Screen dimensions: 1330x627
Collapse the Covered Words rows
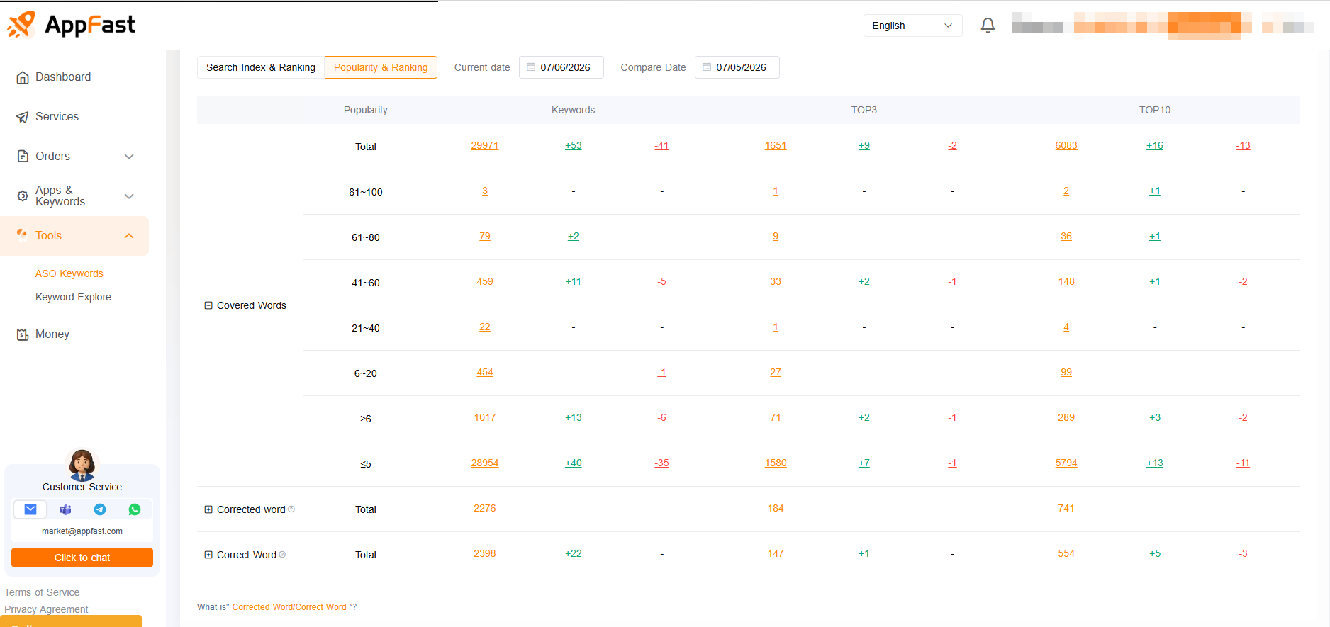(x=208, y=305)
